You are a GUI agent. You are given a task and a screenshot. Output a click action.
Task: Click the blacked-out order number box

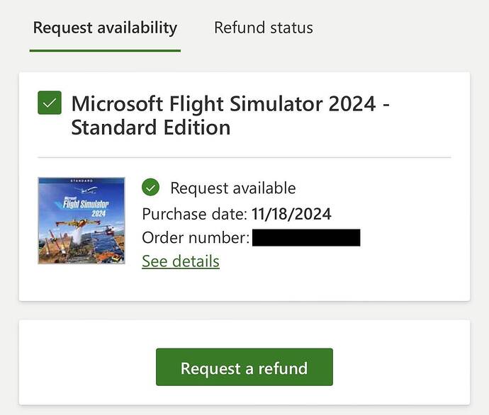coord(306,238)
